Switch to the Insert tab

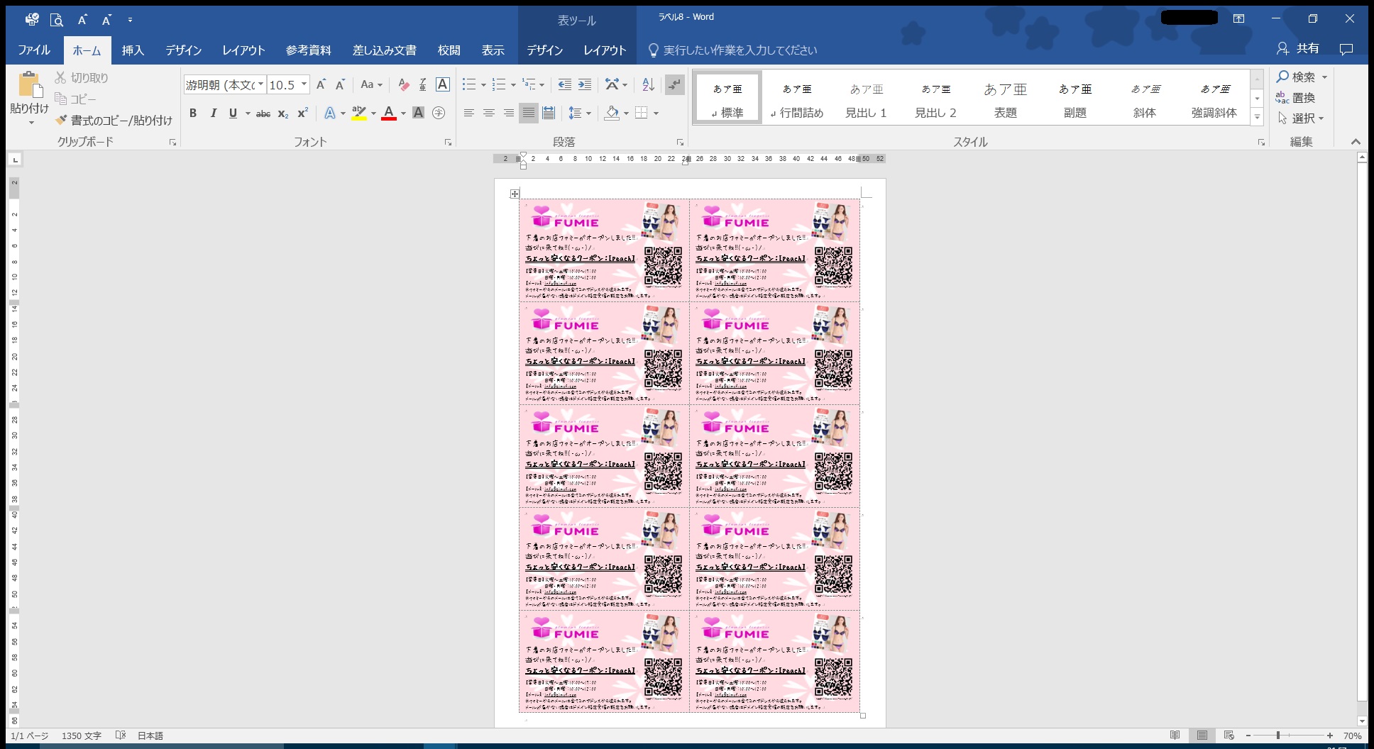point(133,50)
